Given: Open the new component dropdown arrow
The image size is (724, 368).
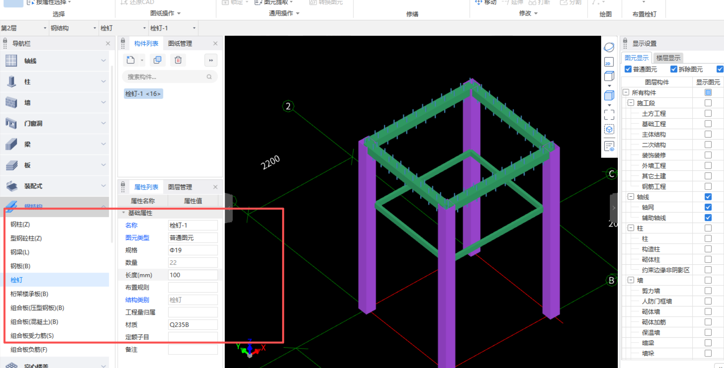Looking at the screenshot, I should (142, 60).
